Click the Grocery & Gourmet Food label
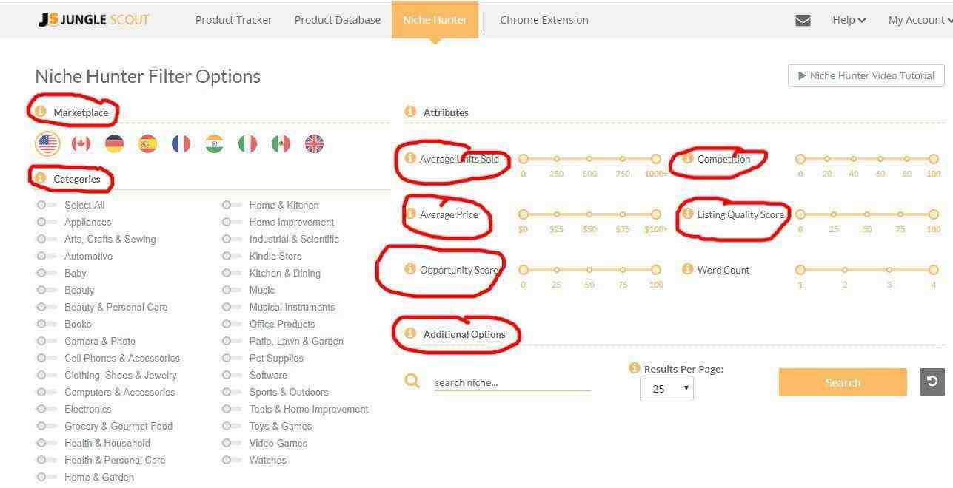The image size is (953, 488). (x=118, y=426)
